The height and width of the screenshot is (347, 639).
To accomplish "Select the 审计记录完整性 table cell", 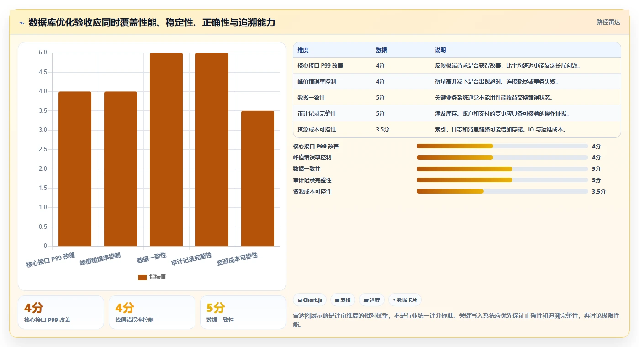I will point(332,113).
